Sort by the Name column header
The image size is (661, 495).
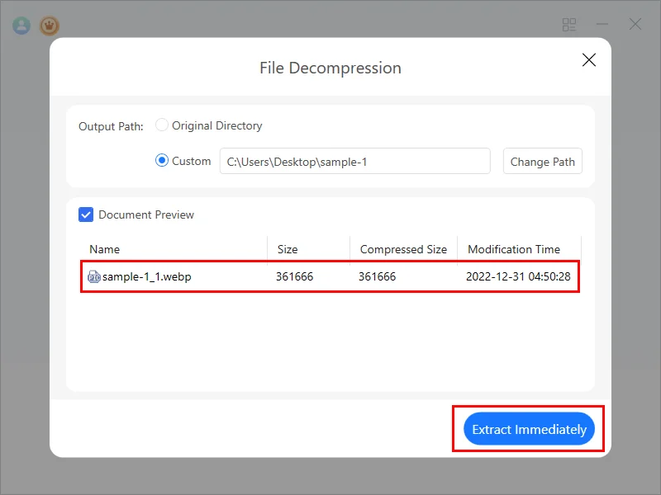pos(105,249)
